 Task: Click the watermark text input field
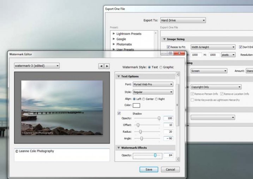pyautogui.click(x=62, y=155)
